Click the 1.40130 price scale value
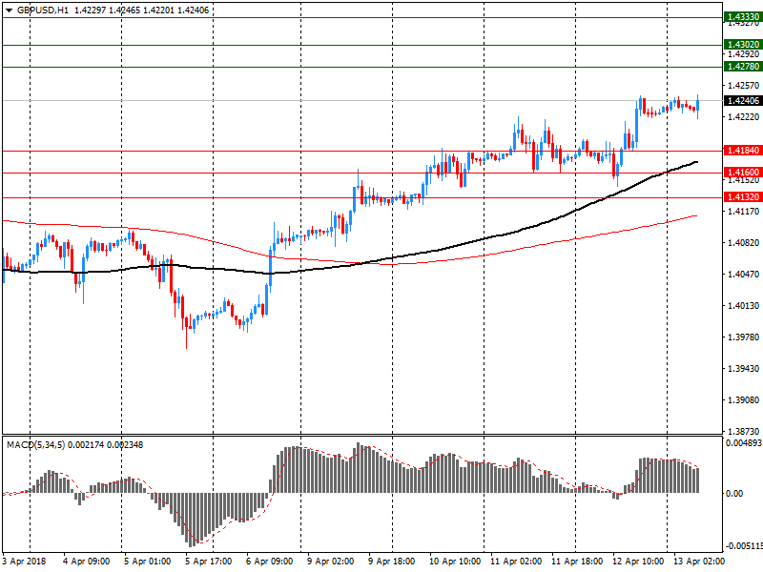 tap(743, 305)
